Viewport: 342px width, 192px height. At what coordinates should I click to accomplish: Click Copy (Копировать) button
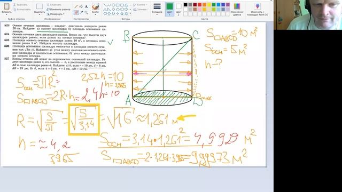pos(22,10)
